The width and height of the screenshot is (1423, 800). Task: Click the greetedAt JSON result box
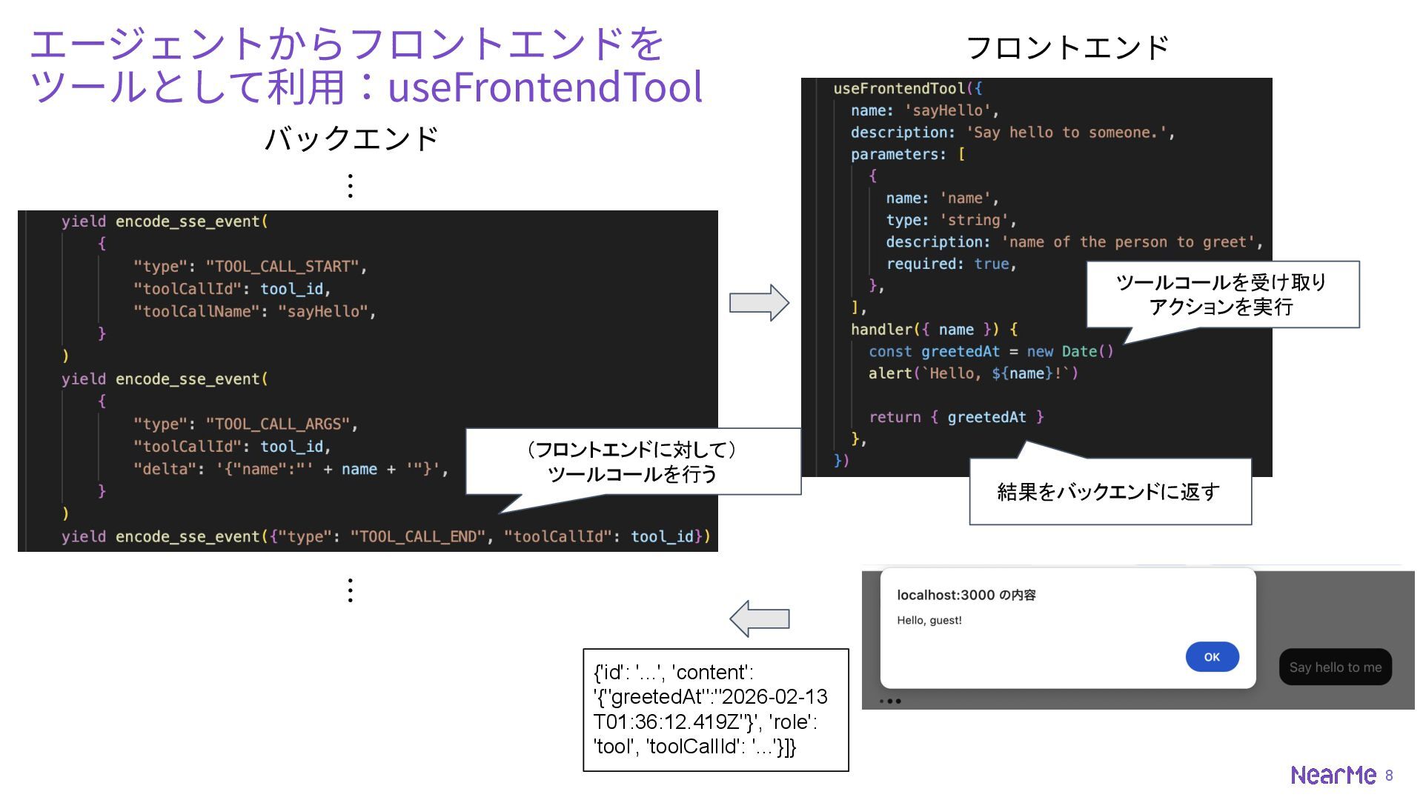(x=715, y=710)
